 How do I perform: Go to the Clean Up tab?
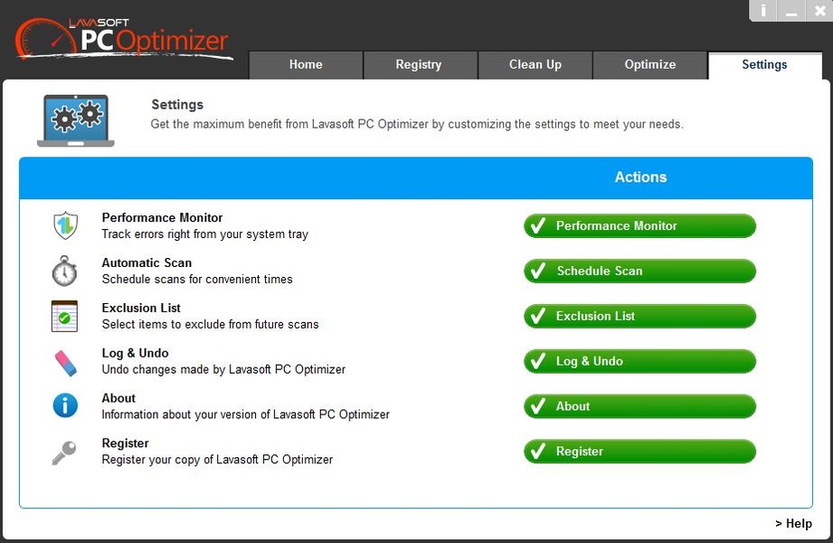[535, 65]
